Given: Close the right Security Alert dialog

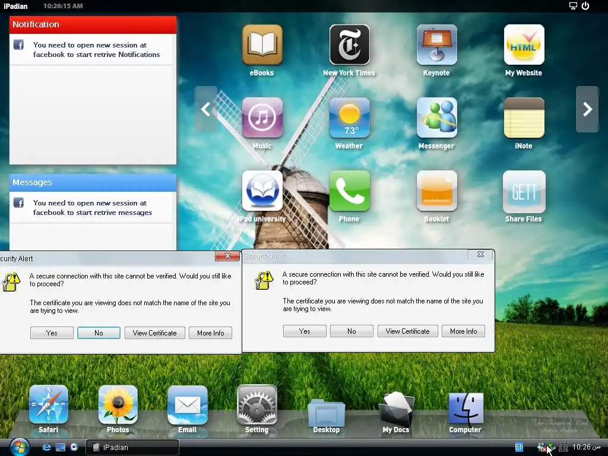Looking at the screenshot, I should point(480,254).
